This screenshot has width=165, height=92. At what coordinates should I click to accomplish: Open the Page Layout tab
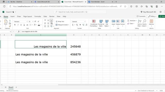[x=28, y=16]
